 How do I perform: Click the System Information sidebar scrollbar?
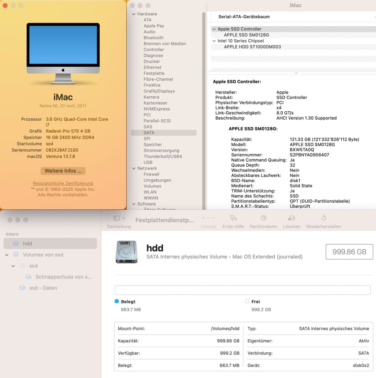(x=204, y=111)
